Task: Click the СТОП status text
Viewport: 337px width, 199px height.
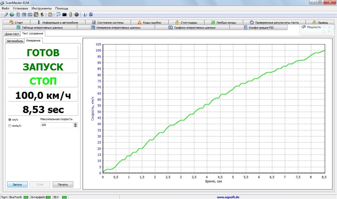Action: pyautogui.click(x=43, y=81)
